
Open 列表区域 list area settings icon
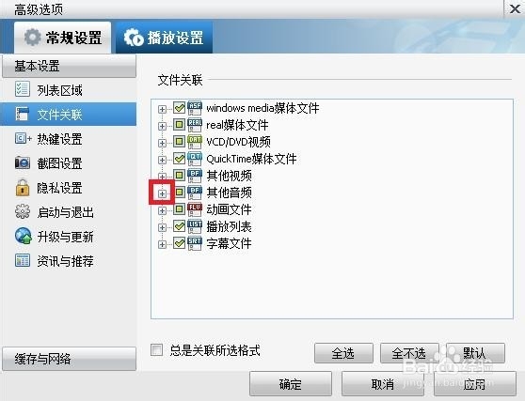(x=23, y=89)
